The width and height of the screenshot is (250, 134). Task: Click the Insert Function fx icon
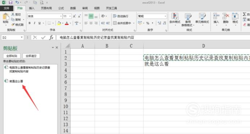(x=51, y=37)
